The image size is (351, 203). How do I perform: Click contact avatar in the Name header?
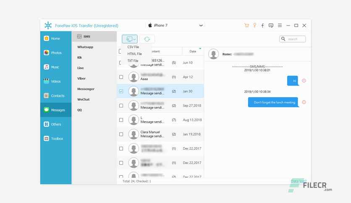213,54
